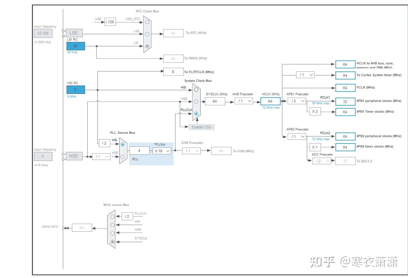Edit the LSE input frequency 32.768 field
The height and width of the screenshot is (278, 408).
(x=44, y=33)
